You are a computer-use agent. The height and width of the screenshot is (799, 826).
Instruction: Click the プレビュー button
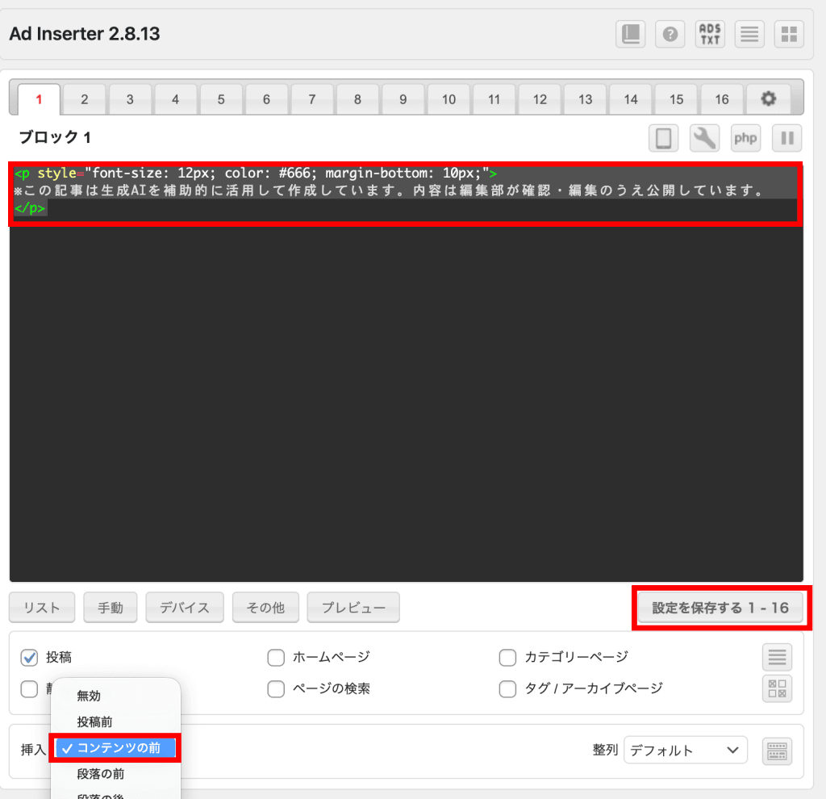point(353,608)
